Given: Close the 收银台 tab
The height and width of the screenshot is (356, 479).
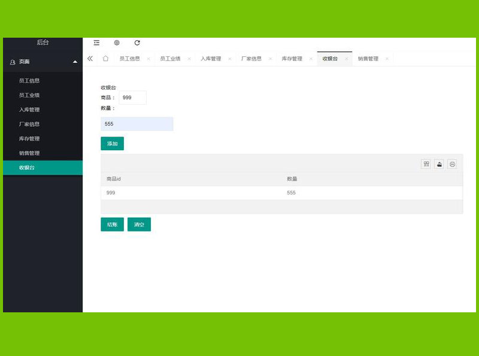Looking at the screenshot, I should coord(347,59).
